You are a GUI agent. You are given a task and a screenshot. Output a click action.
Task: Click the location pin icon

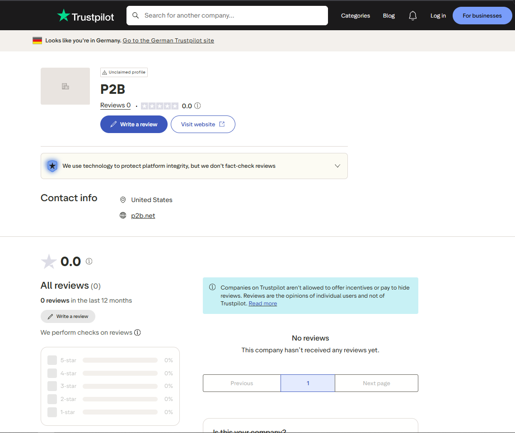click(123, 200)
